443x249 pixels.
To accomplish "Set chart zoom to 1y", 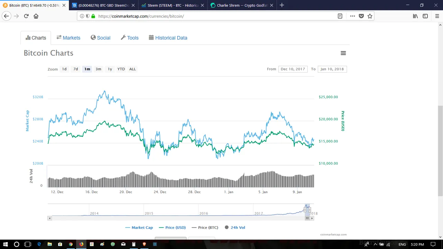I will pos(110,69).
